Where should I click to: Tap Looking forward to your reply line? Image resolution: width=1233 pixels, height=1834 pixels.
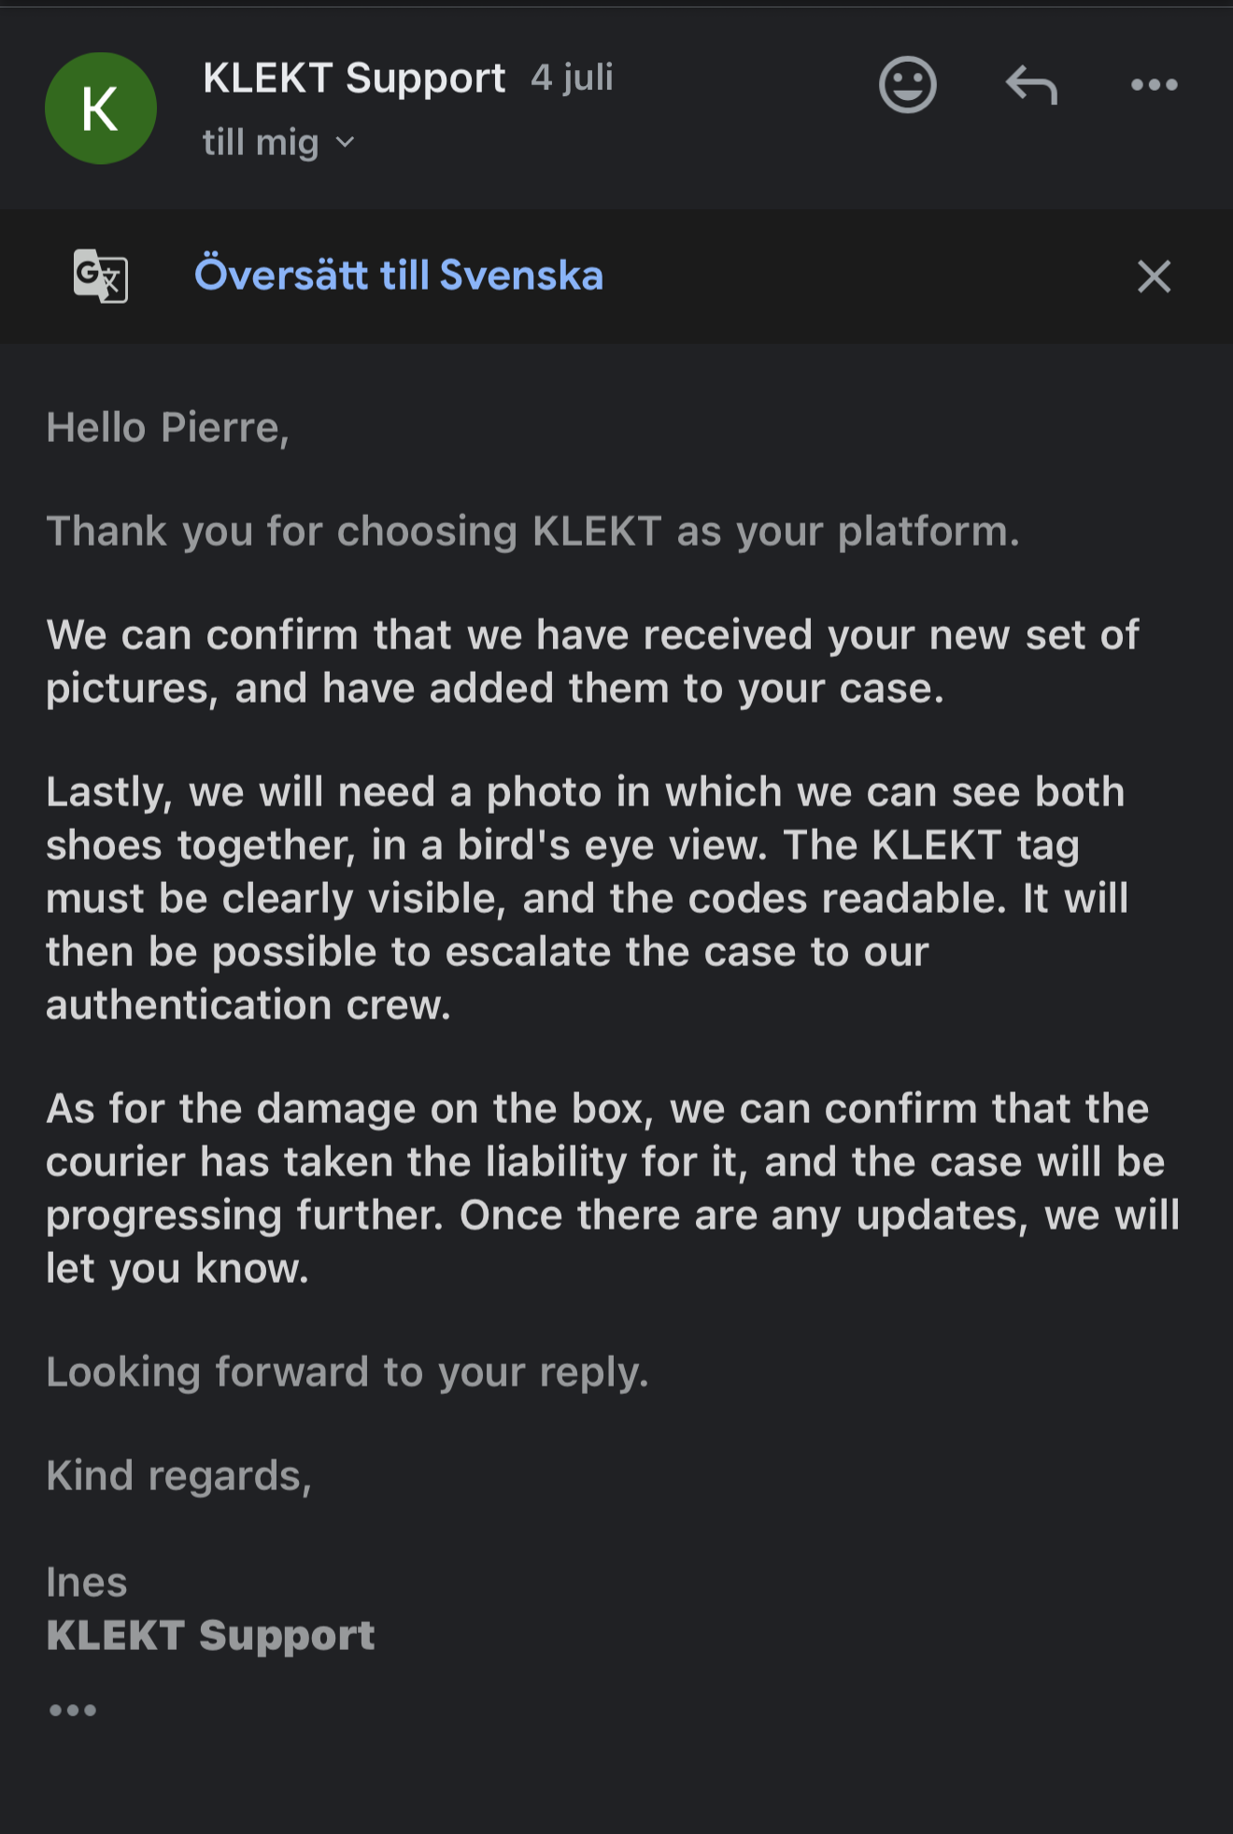pos(347,1372)
